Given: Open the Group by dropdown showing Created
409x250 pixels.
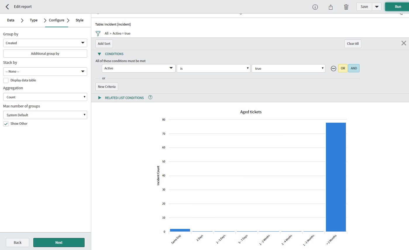Looking at the screenshot, I should click(x=45, y=43).
